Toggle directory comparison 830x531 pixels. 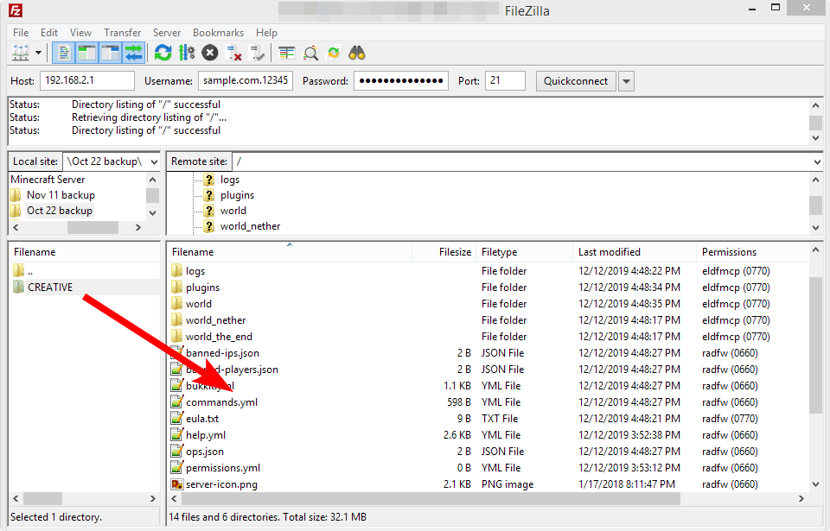click(310, 53)
